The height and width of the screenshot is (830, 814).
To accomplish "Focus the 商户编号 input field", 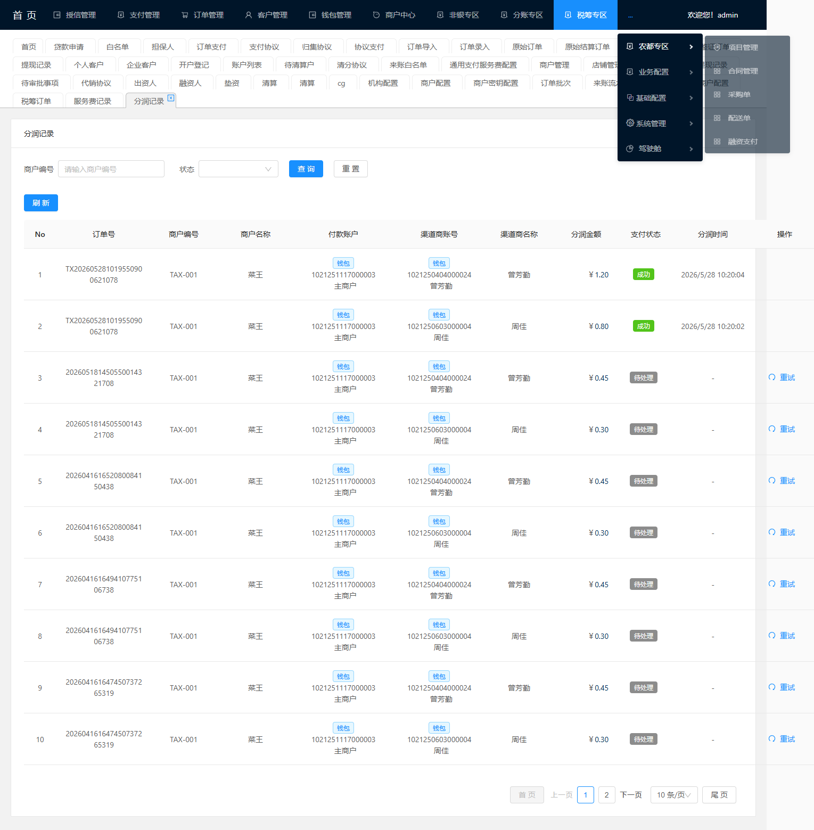I will click(x=111, y=169).
